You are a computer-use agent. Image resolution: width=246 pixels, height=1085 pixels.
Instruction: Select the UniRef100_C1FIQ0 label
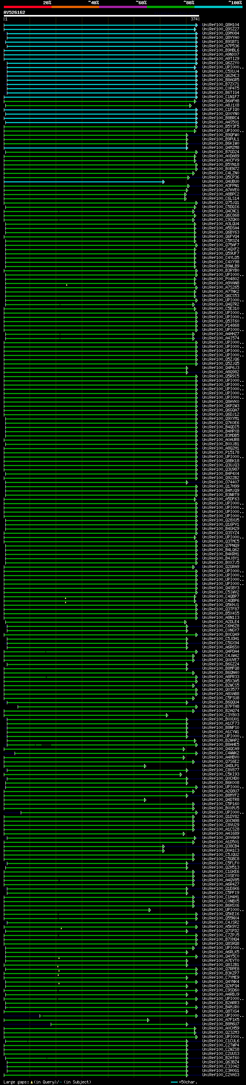[x=220, y=110]
